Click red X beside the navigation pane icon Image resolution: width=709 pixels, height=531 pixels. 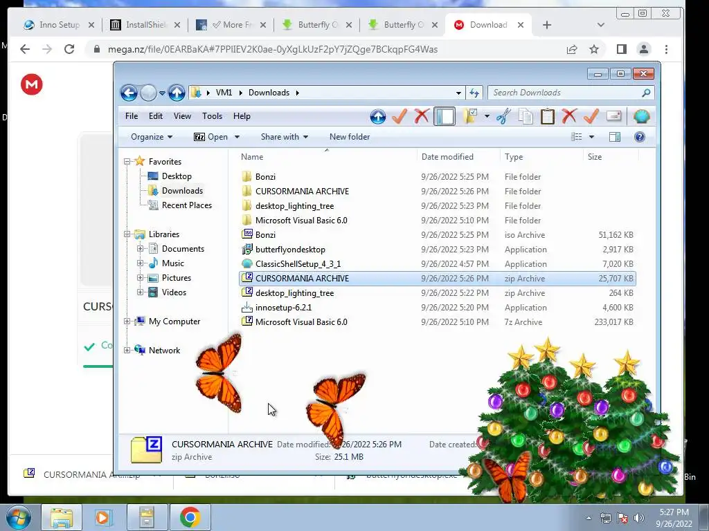coord(422,116)
